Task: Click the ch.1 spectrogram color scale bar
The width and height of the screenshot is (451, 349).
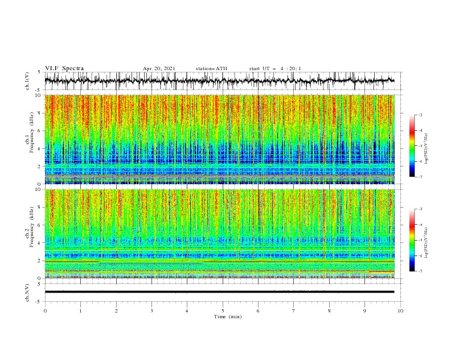Action: click(412, 146)
